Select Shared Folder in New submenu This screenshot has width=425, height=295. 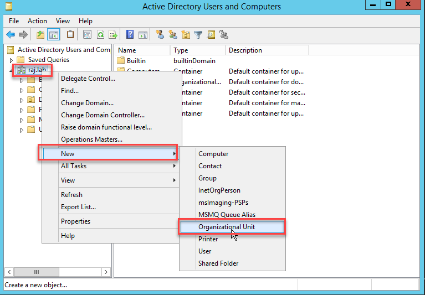[232, 263]
